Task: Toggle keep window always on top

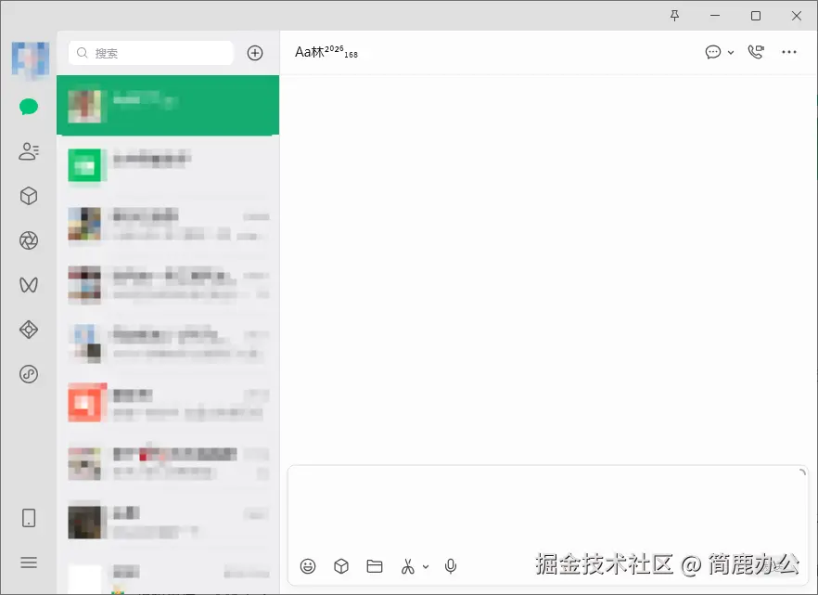Action: click(675, 16)
